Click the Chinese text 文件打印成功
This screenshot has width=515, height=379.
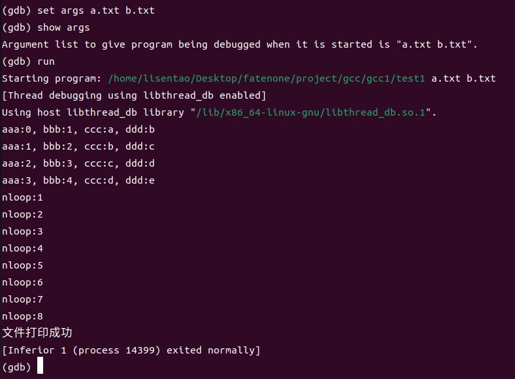[x=37, y=333]
